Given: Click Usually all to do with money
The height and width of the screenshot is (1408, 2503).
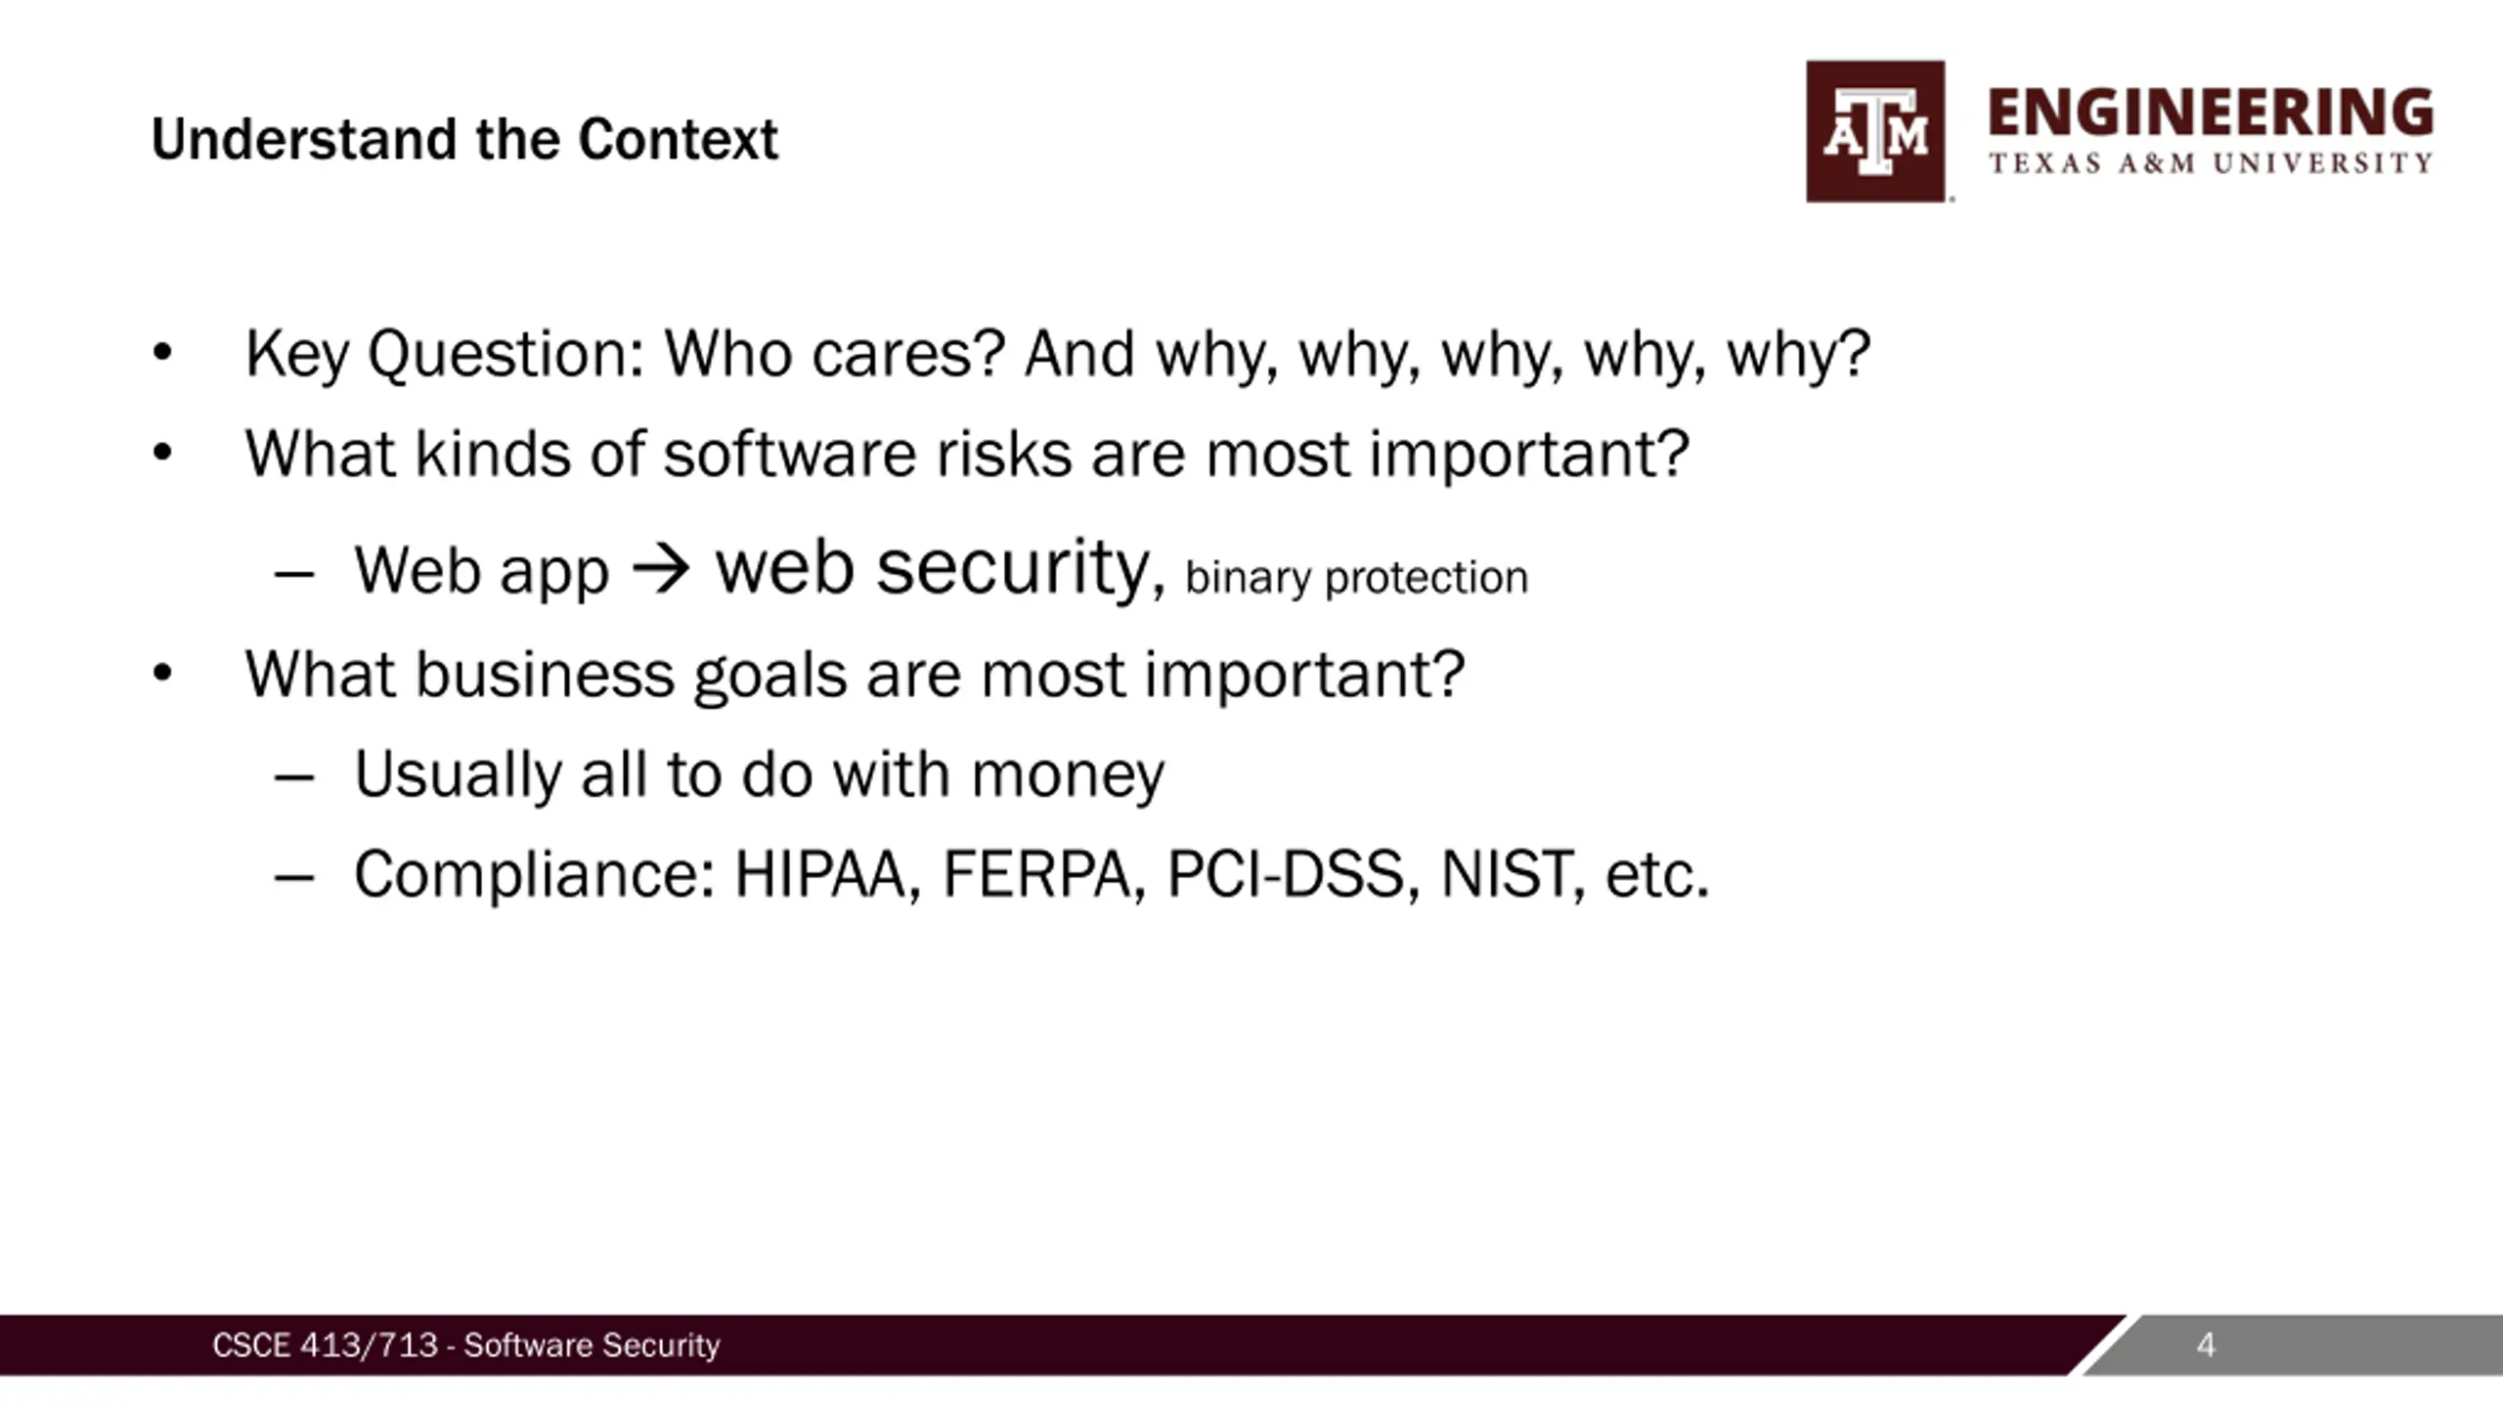Looking at the screenshot, I should [759, 775].
